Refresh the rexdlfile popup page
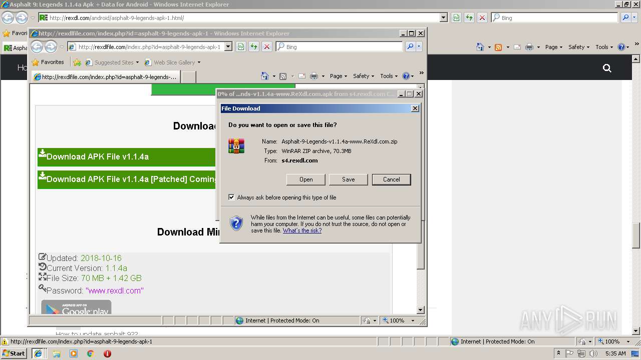 click(x=254, y=46)
